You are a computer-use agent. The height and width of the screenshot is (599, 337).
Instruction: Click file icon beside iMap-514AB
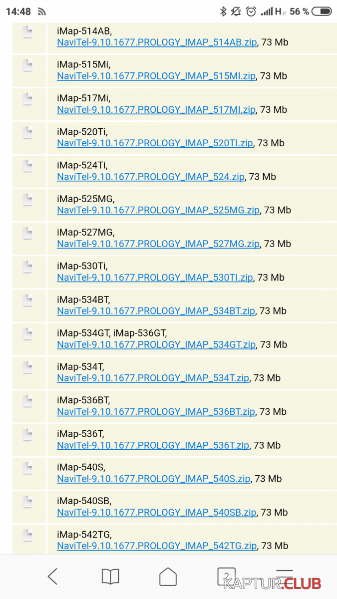[27, 32]
